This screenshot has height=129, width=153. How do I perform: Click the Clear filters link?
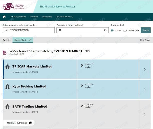(145, 40)
